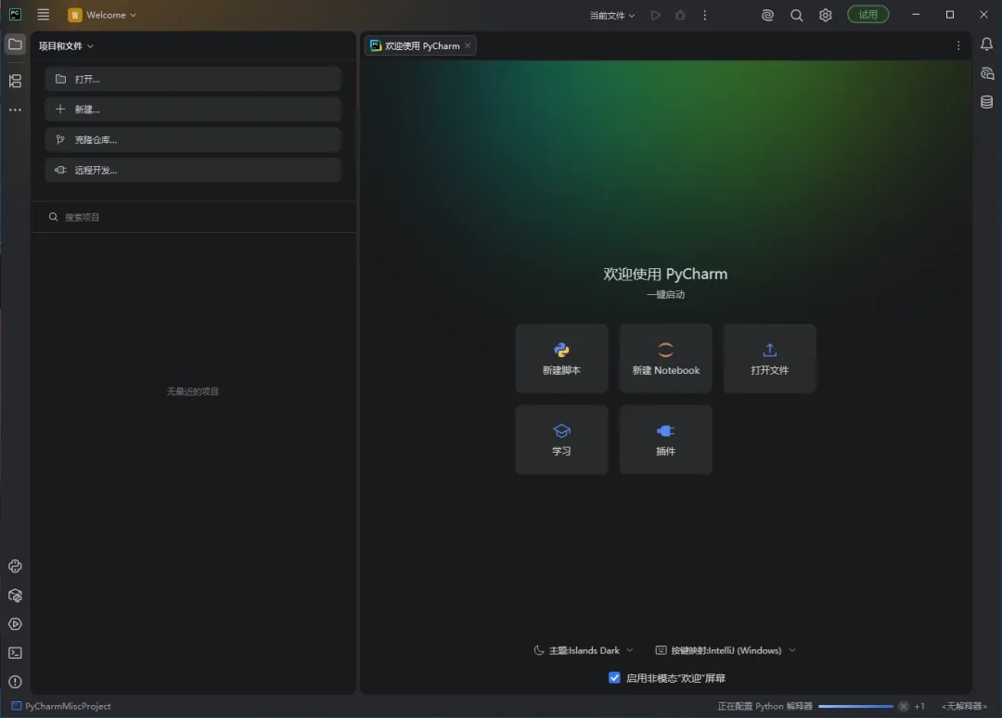Click the 新建脚本 Python card
Screen dimensions: 1002x718
pyautogui.click(x=561, y=358)
